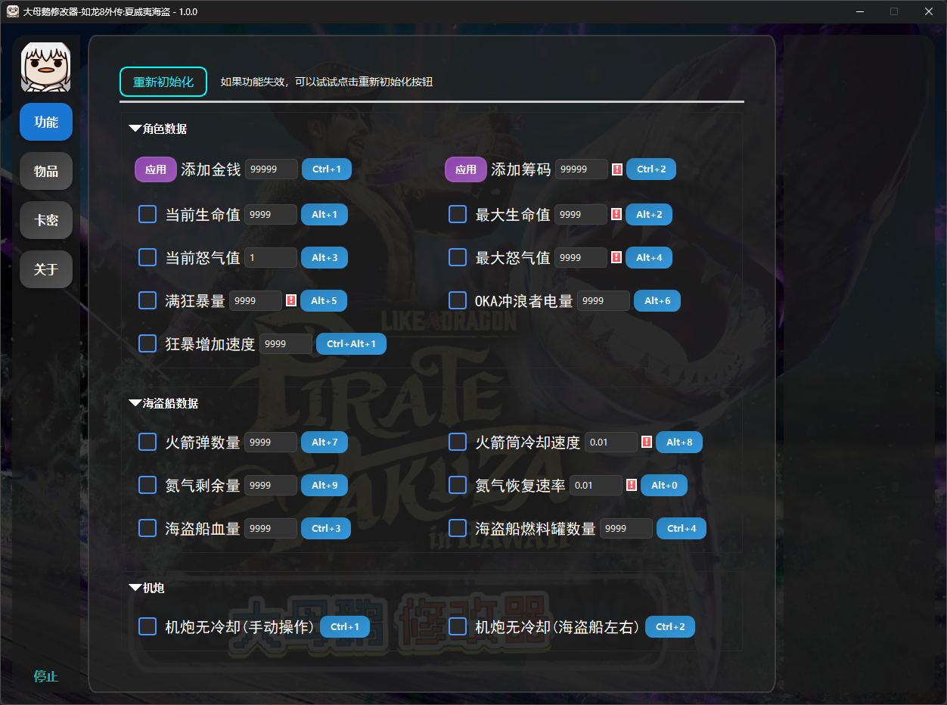947x705 pixels.
Task: Click the Alt+3 hotkey button
Action: [x=324, y=257]
